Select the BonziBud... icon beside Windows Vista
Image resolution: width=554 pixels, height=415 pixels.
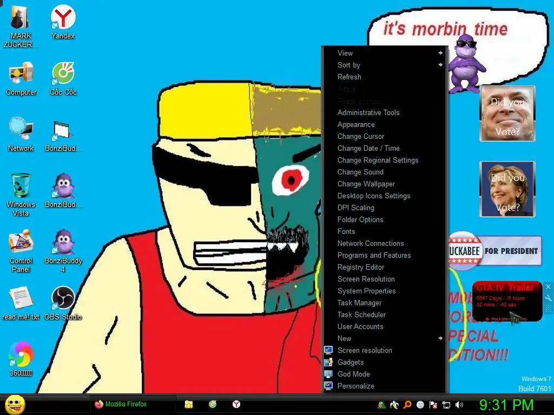coord(63,191)
